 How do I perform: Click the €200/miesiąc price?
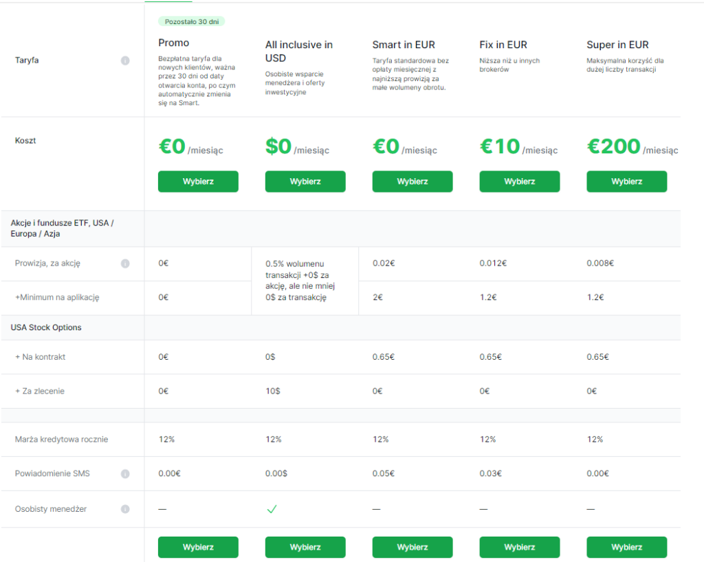pos(632,147)
